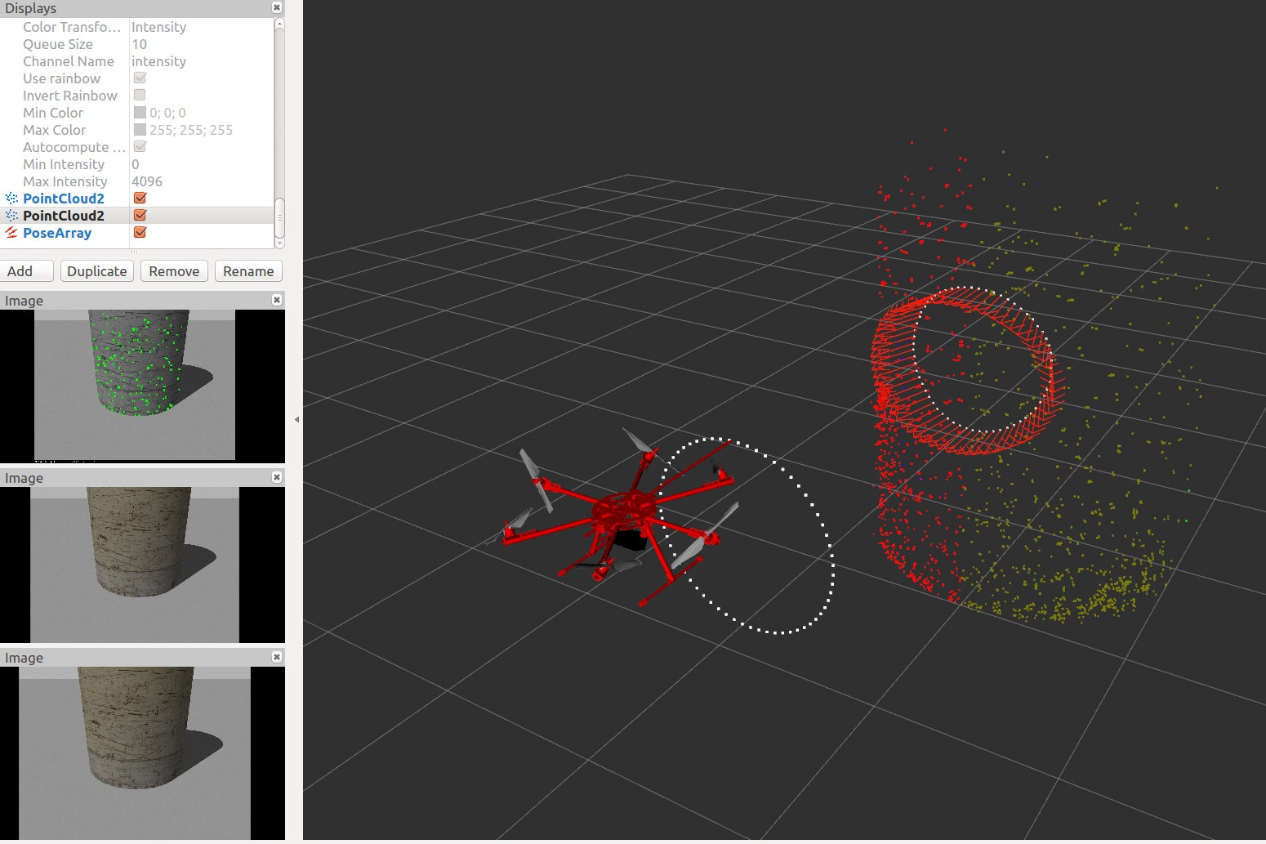Open the Min Color swatch

(x=140, y=112)
